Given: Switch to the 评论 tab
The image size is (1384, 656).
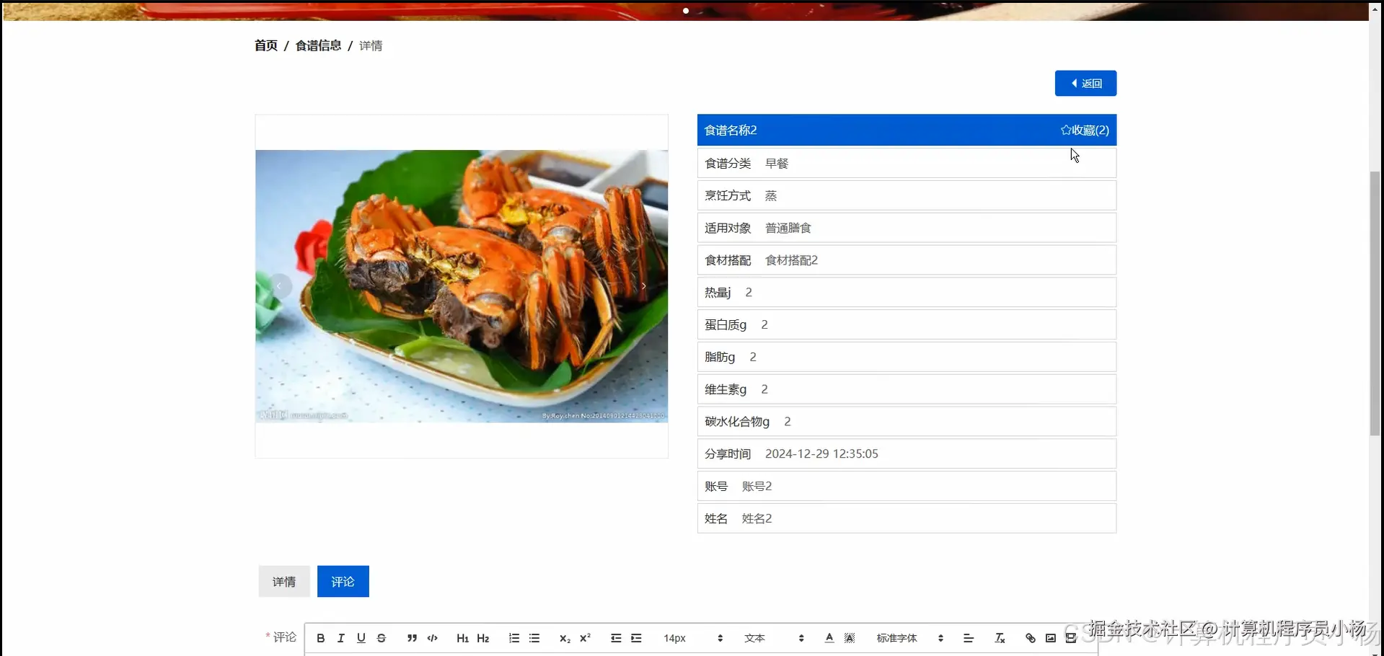Looking at the screenshot, I should (x=343, y=581).
